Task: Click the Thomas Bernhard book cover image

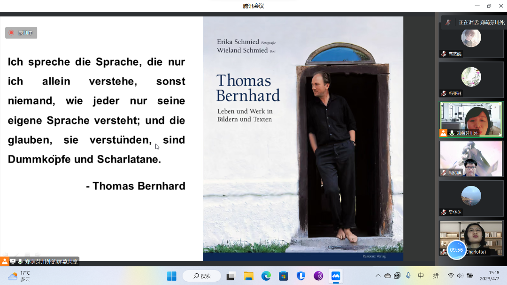Action: 303,139
